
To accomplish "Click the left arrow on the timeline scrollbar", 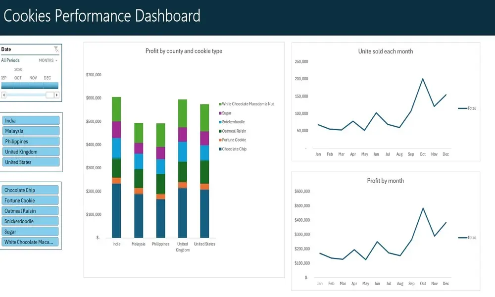I will (3, 94).
